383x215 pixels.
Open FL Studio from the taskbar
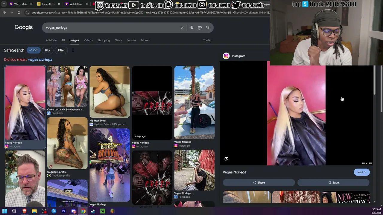(x=112, y=211)
